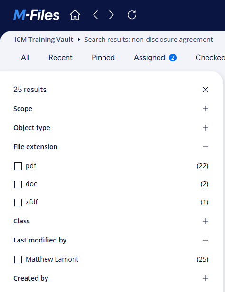Check the xfdf file extension filter
The image size is (225, 292).
point(18,202)
